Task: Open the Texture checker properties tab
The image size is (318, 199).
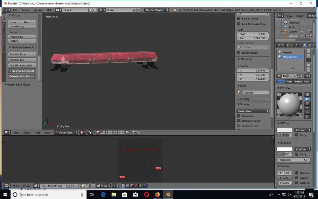Action: point(310,45)
